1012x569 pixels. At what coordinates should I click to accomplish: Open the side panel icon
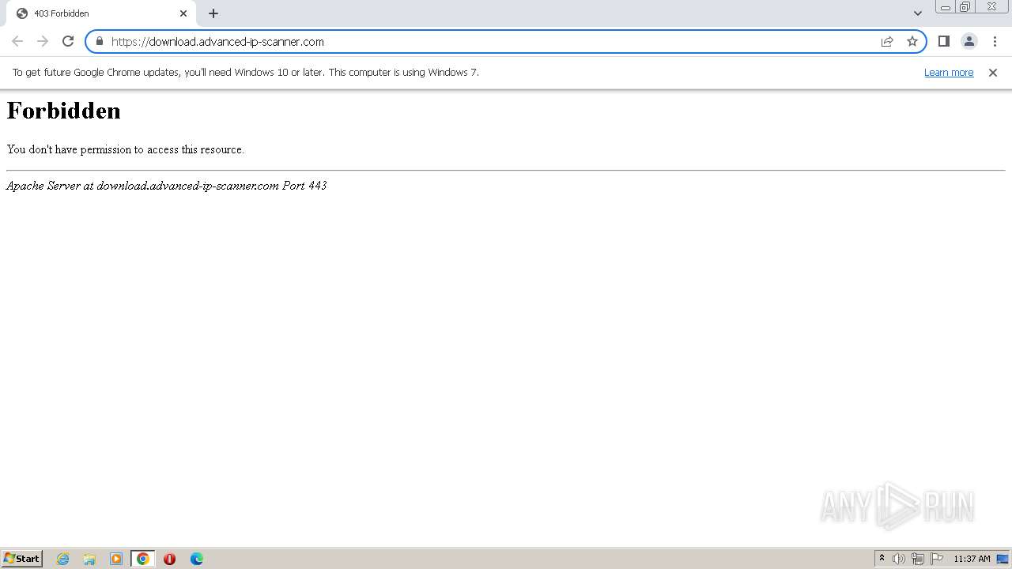(x=944, y=41)
